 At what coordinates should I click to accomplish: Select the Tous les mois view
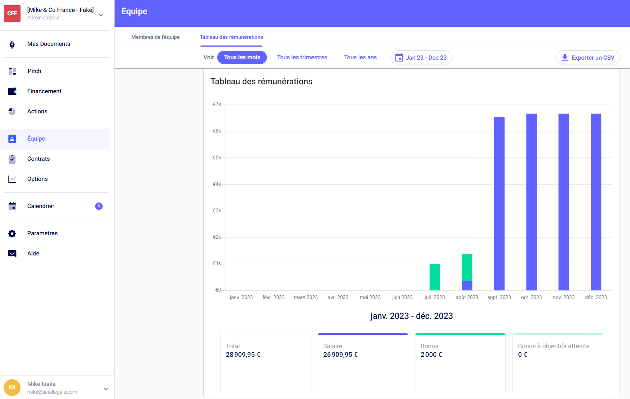tap(242, 57)
